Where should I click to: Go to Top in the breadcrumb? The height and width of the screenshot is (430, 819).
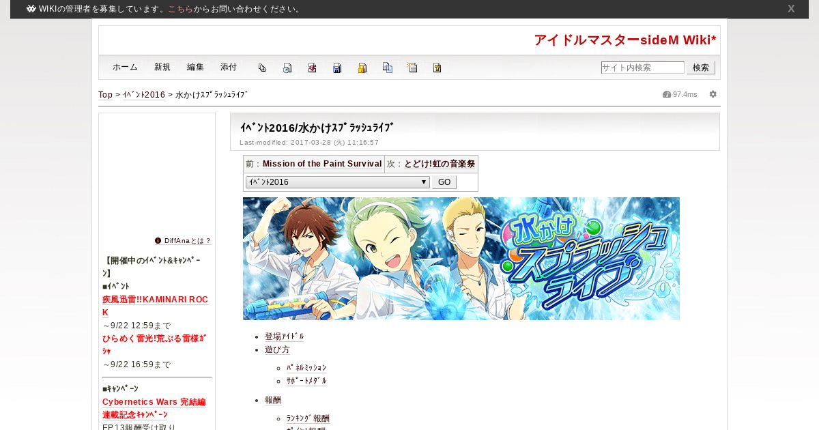click(105, 95)
